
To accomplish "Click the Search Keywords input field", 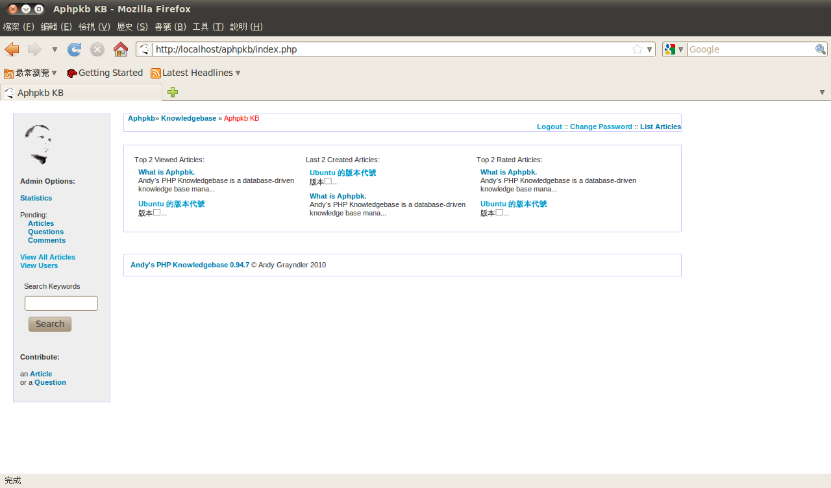I will (61, 303).
